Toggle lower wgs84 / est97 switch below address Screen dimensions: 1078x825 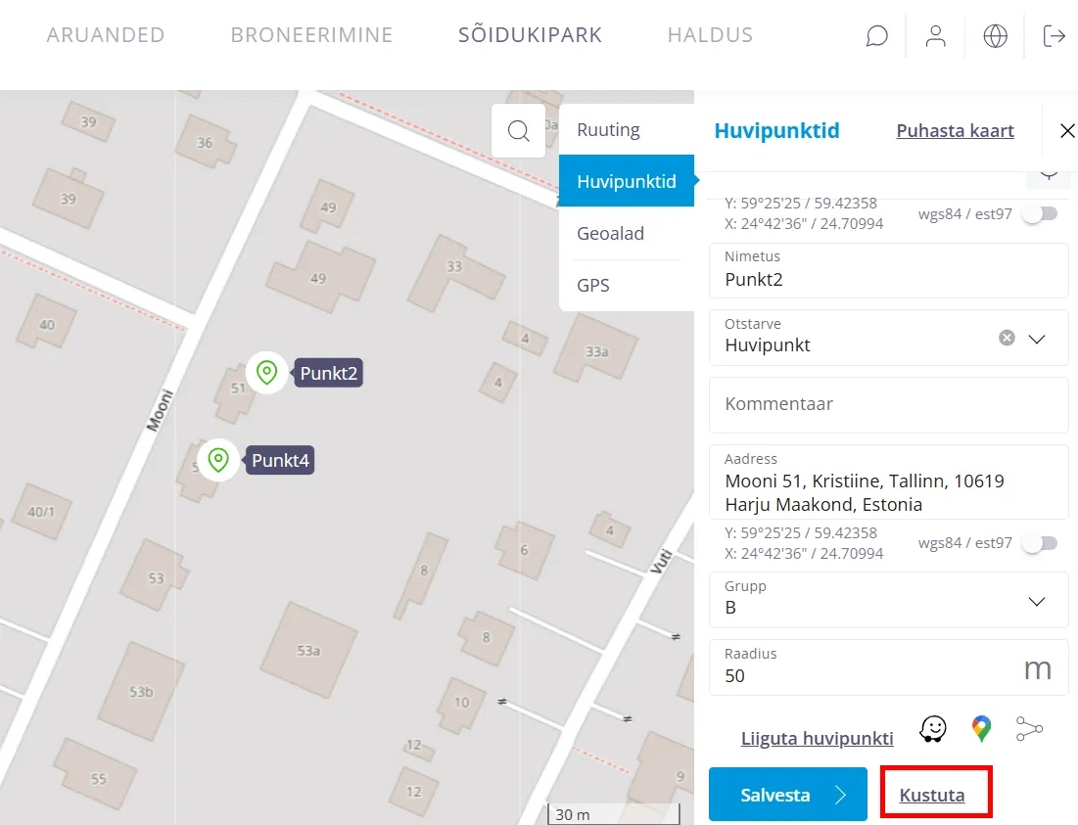(x=1039, y=543)
